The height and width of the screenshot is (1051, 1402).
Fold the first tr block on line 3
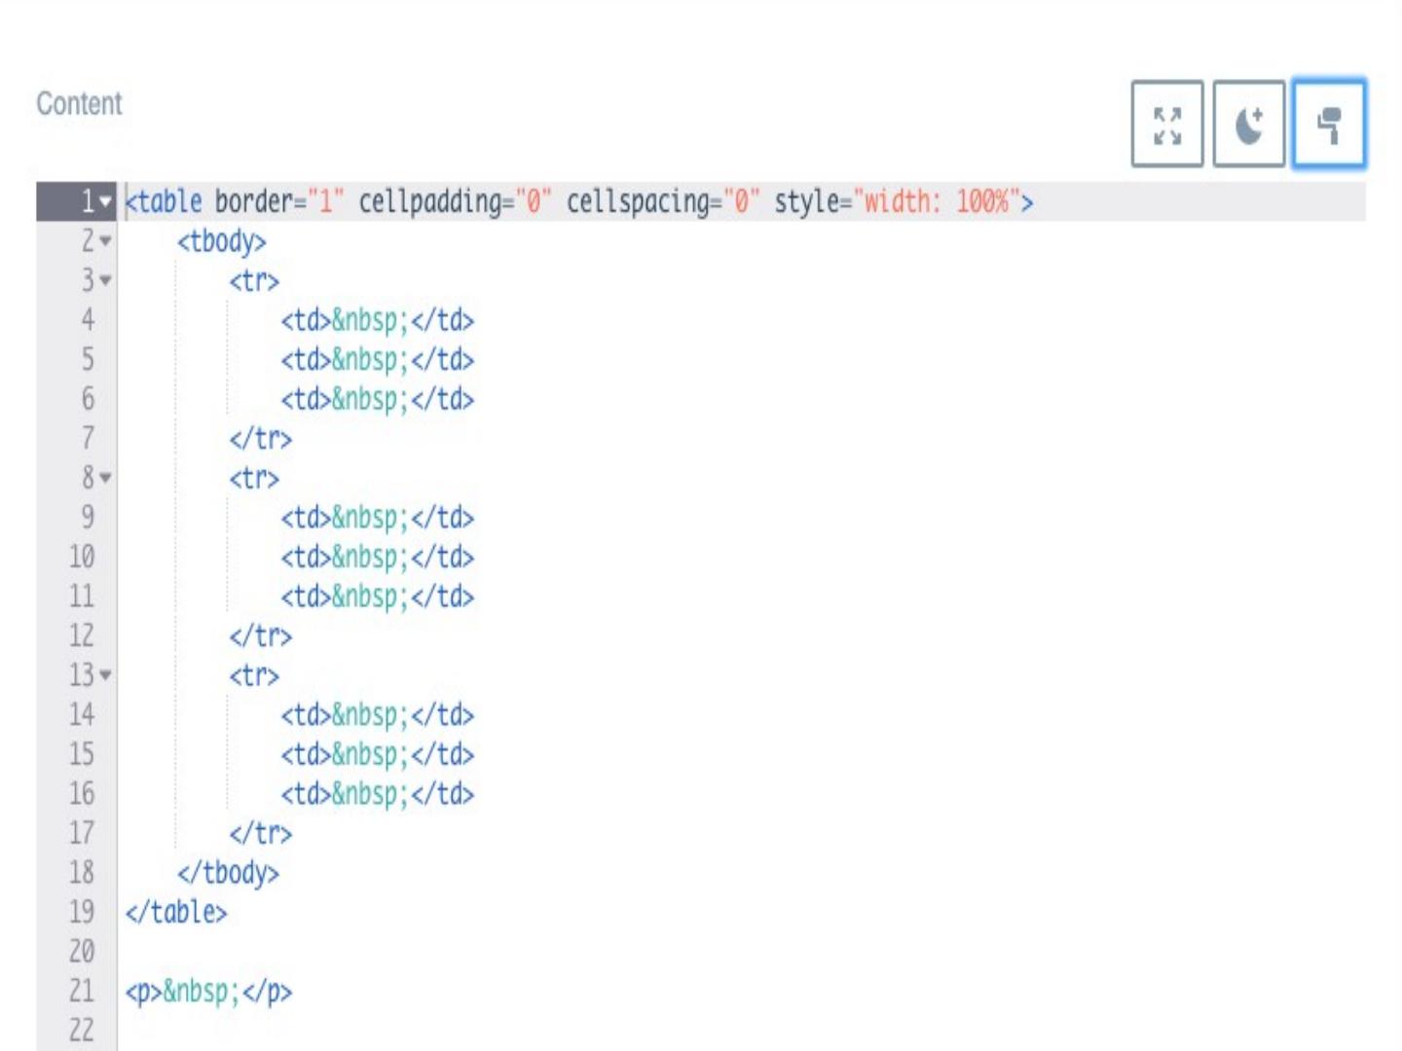105,280
